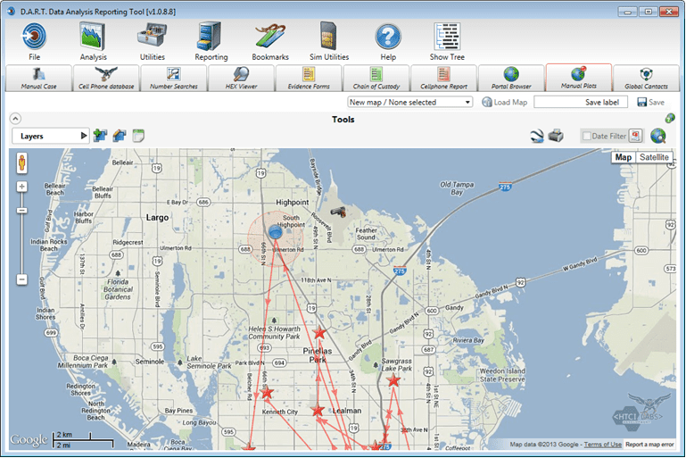686x458 pixels.
Task: Print the map using the printer icon
Action: point(556,136)
